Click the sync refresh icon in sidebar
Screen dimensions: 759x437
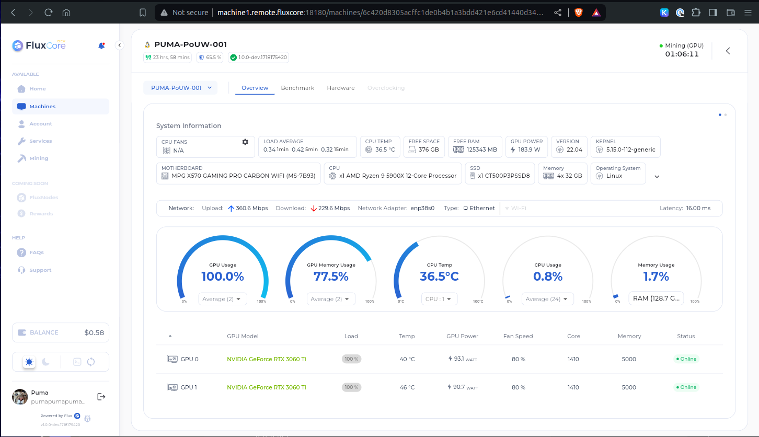point(91,362)
